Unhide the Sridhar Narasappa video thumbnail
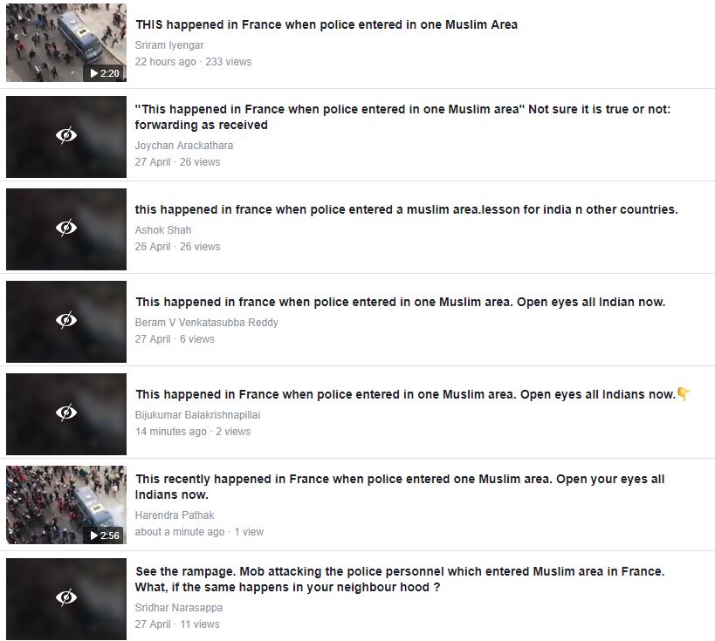715x641 pixels. tap(66, 598)
